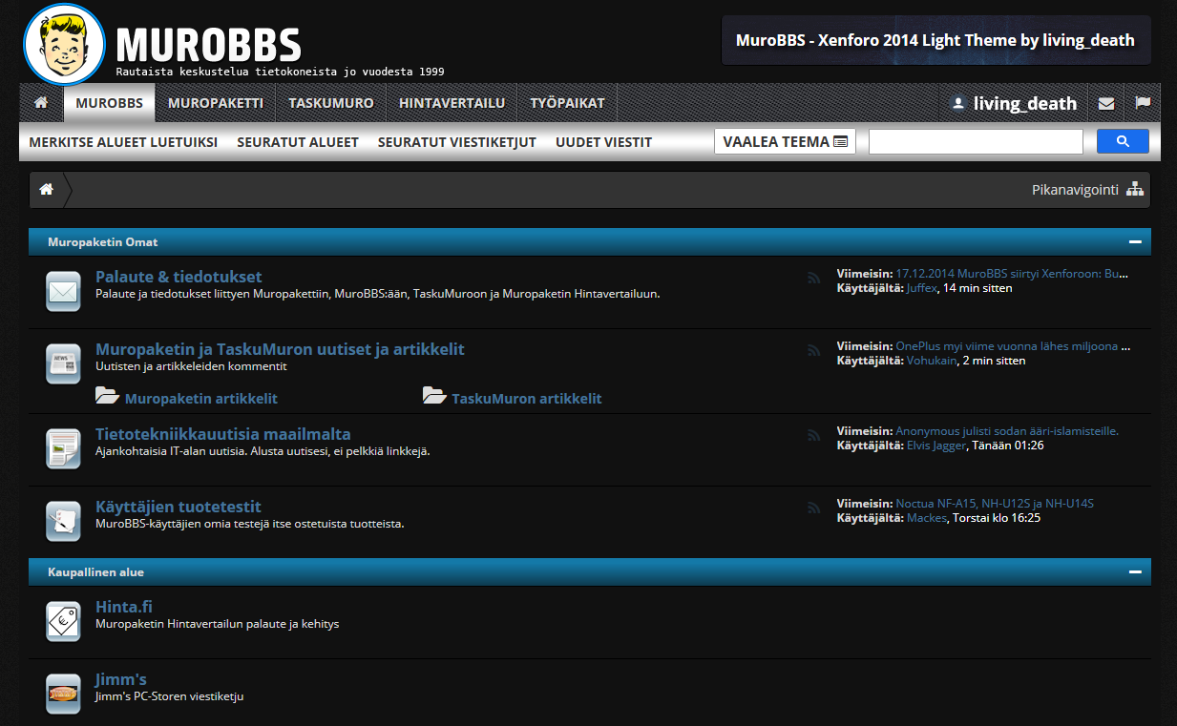The image size is (1177, 726).
Task: Open the Käyttäjien tuotetestit forum
Action: click(179, 507)
